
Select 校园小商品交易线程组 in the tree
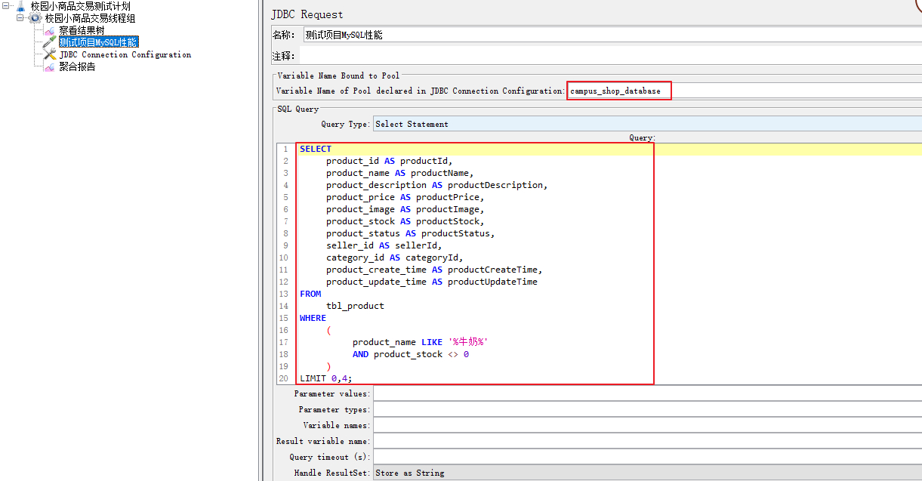(90, 18)
